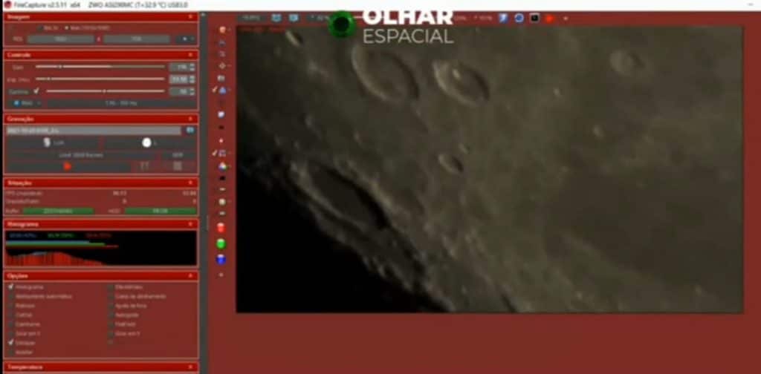Click the red filter cylinder icon in vertical toolbar
Image resolution: width=761 pixels, height=374 pixels.
tap(221, 228)
